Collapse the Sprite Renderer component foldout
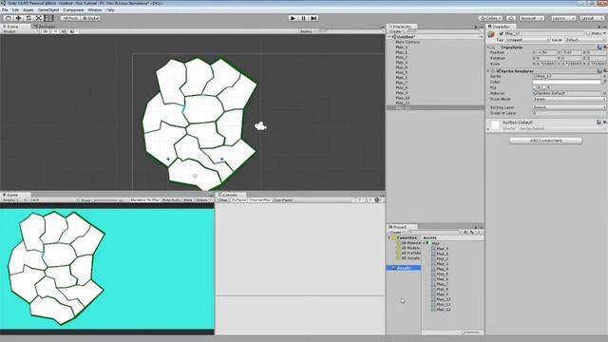The image size is (608, 342). [488, 71]
